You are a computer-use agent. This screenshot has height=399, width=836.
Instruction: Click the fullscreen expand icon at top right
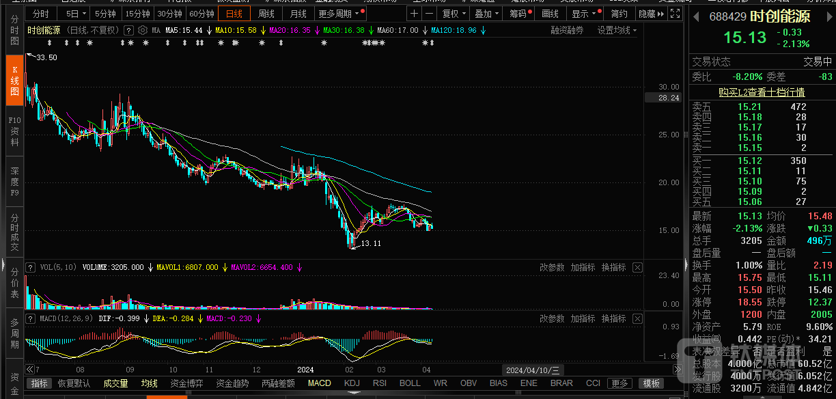[x=675, y=14]
